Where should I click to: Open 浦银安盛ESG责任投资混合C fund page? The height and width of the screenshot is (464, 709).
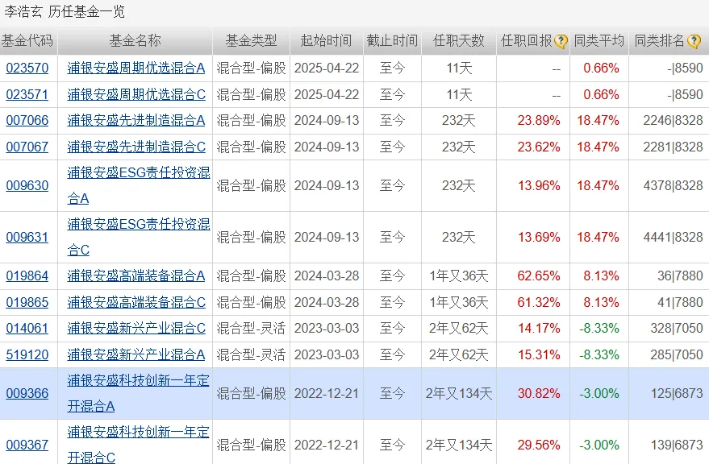click(139, 237)
